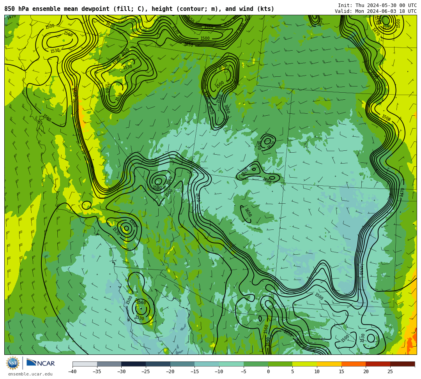This screenshot has height=379, width=421.
Task: Click the -10 colorbar tick label
Action: 219,372
